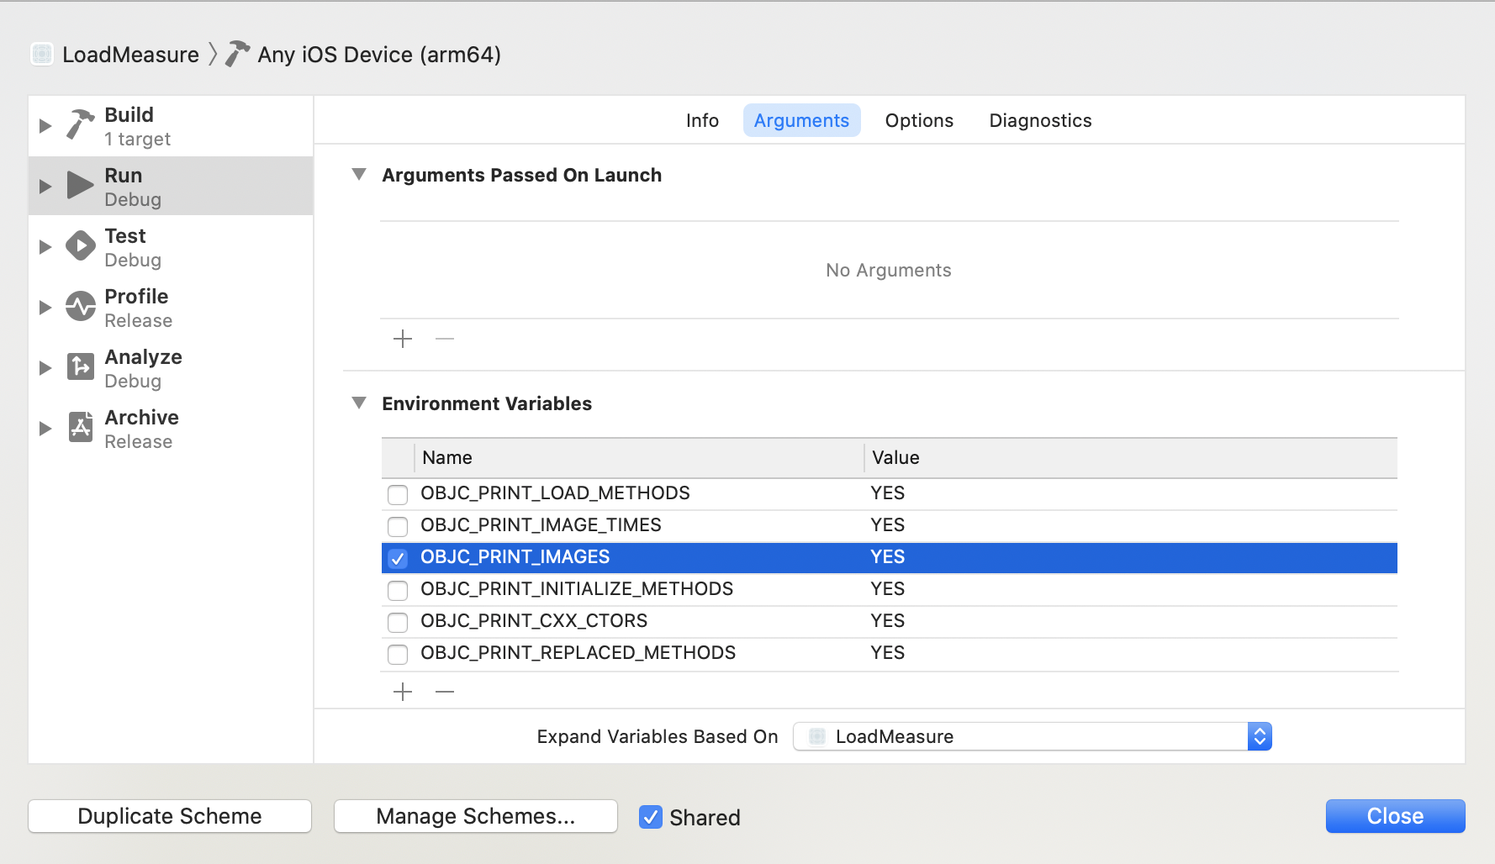
Task: Select the Profile instrument icon
Action: [x=81, y=307]
